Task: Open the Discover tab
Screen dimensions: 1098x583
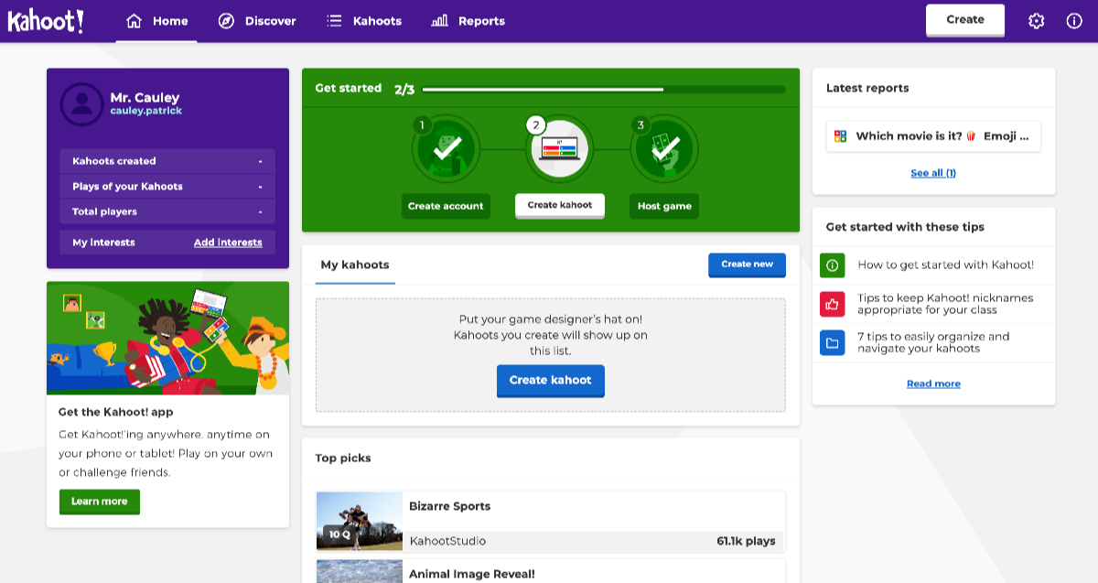Action: point(257,21)
